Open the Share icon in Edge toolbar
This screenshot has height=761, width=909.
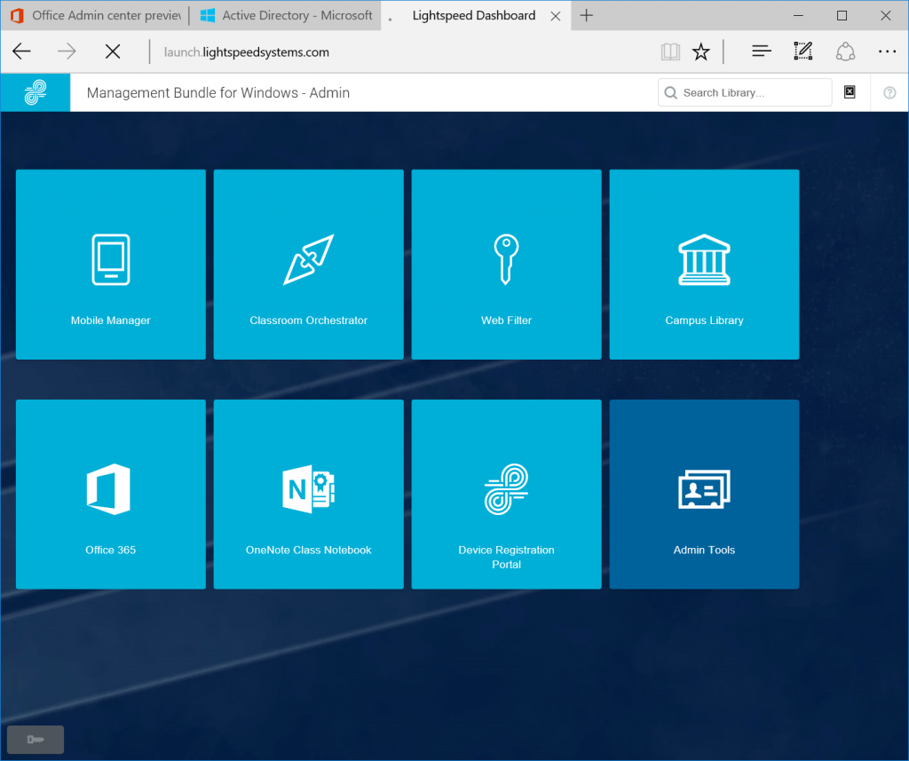(x=845, y=52)
